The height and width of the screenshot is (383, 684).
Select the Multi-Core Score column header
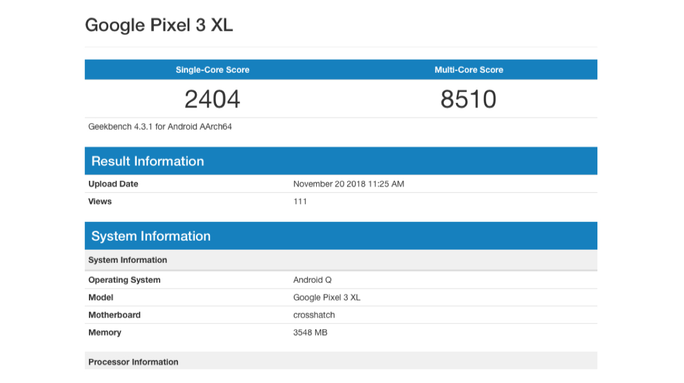tap(469, 70)
